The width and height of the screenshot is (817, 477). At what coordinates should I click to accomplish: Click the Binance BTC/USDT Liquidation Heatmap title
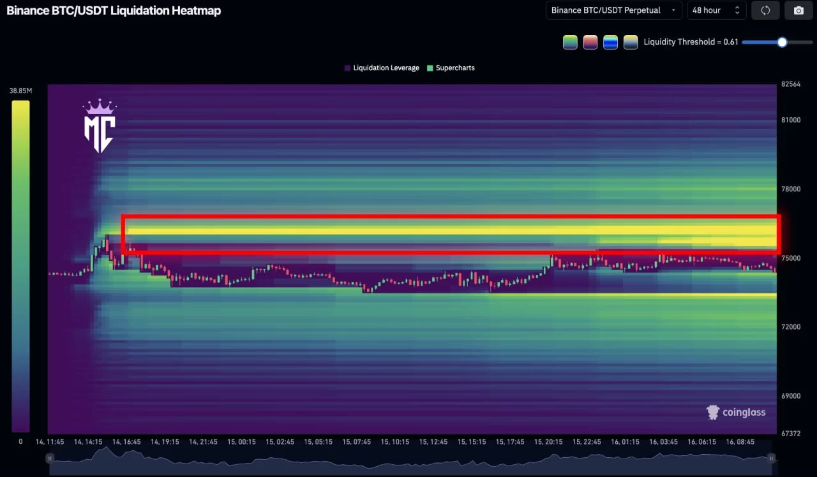[x=114, y=10]
